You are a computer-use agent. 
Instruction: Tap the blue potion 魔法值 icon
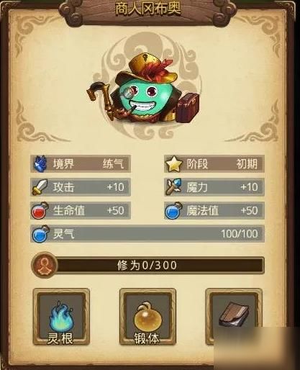pos(173,211)
